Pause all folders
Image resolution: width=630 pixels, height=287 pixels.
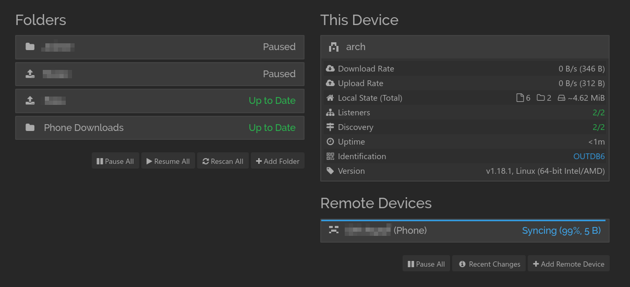click(x=115, y=161)
